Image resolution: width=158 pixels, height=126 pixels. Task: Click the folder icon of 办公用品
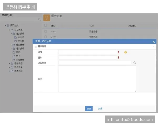coord(12,30)
